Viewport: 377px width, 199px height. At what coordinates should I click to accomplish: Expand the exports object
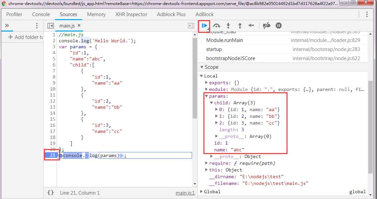click(x=206, y=83)
